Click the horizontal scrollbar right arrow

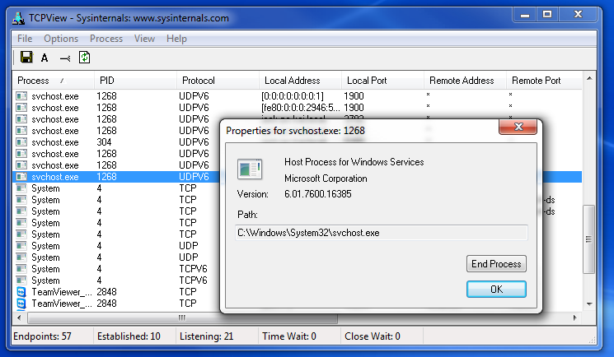click(x=574, y=318)
